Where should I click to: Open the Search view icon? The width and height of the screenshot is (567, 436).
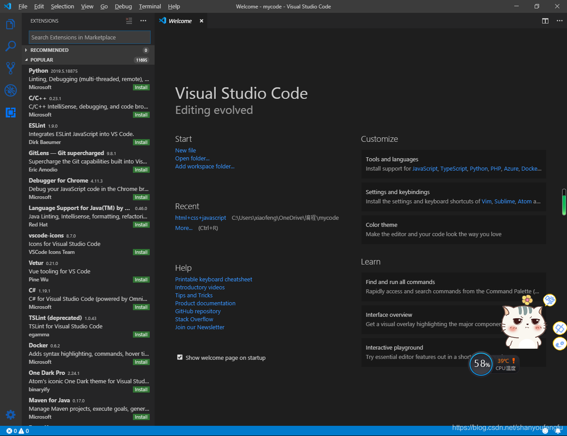[11, 46]
